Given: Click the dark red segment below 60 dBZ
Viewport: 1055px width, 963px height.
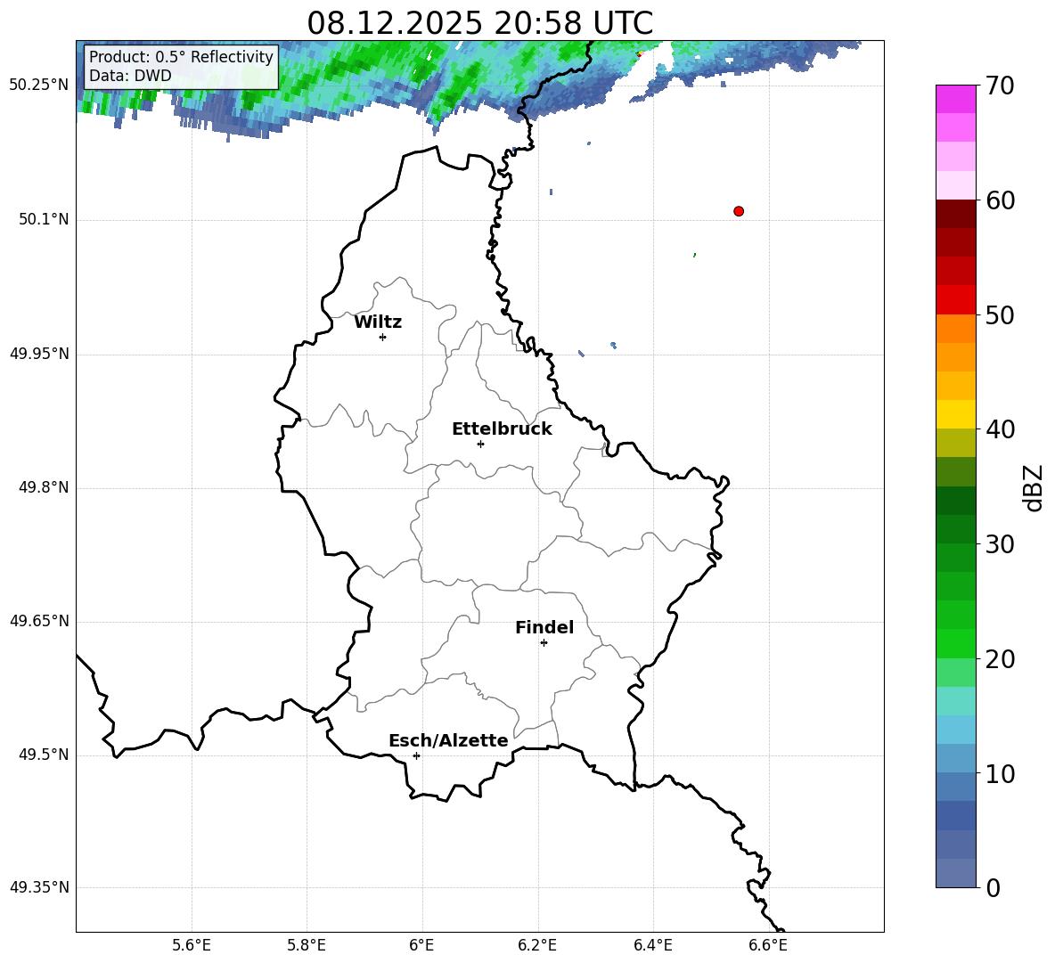Looking at the screenshot, I should pyautogui.click(x=955, y=214).
